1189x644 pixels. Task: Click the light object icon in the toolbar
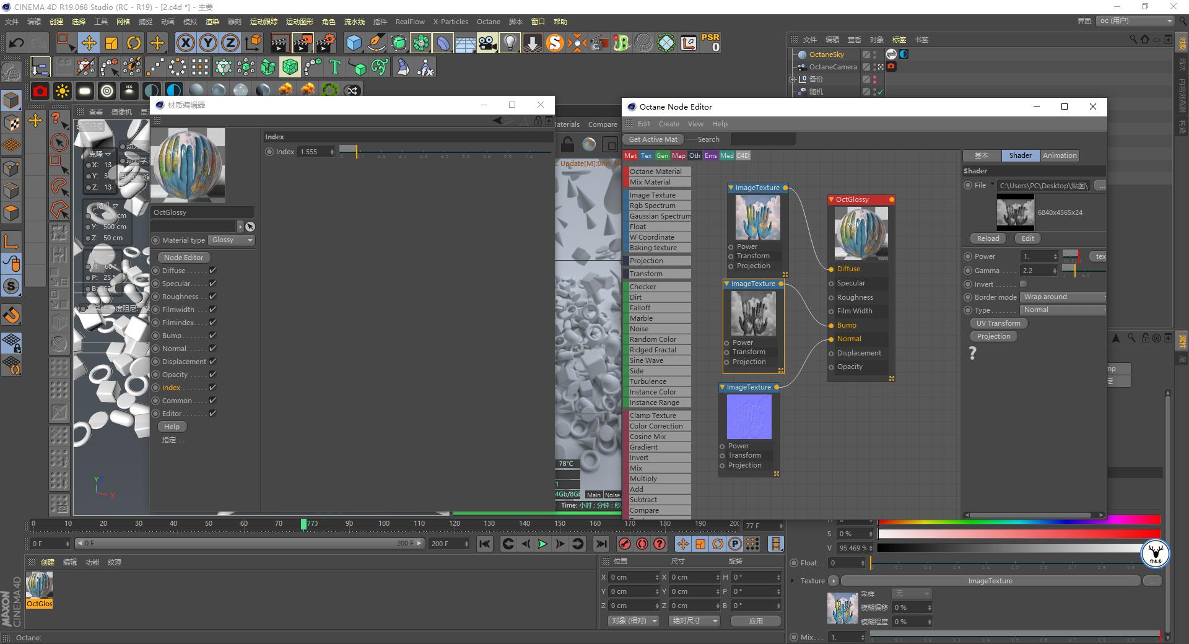[509, 43]
